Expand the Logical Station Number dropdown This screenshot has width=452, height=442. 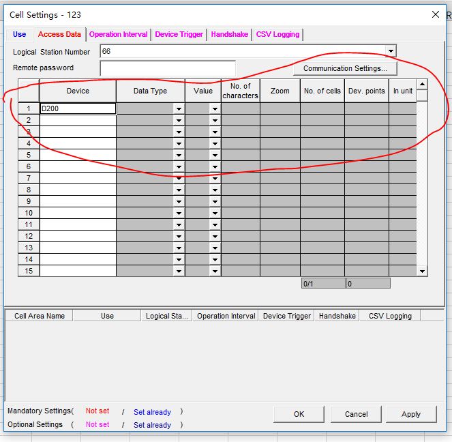coord(390,52)
